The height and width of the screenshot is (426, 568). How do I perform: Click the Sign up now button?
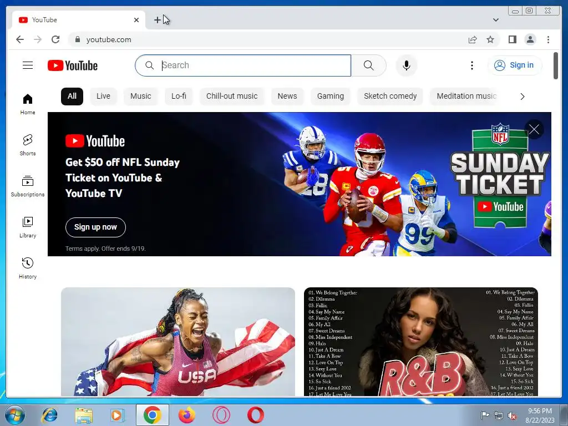point(95,227)
